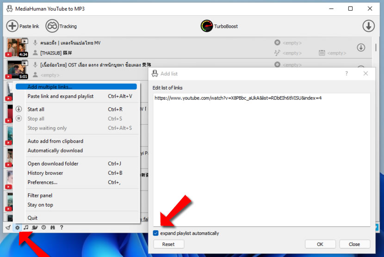The height and width of the screenshot is (257, 384).
Task: Open Tracking with the binoculars toolbar icon
Action: tap(52, 26)
